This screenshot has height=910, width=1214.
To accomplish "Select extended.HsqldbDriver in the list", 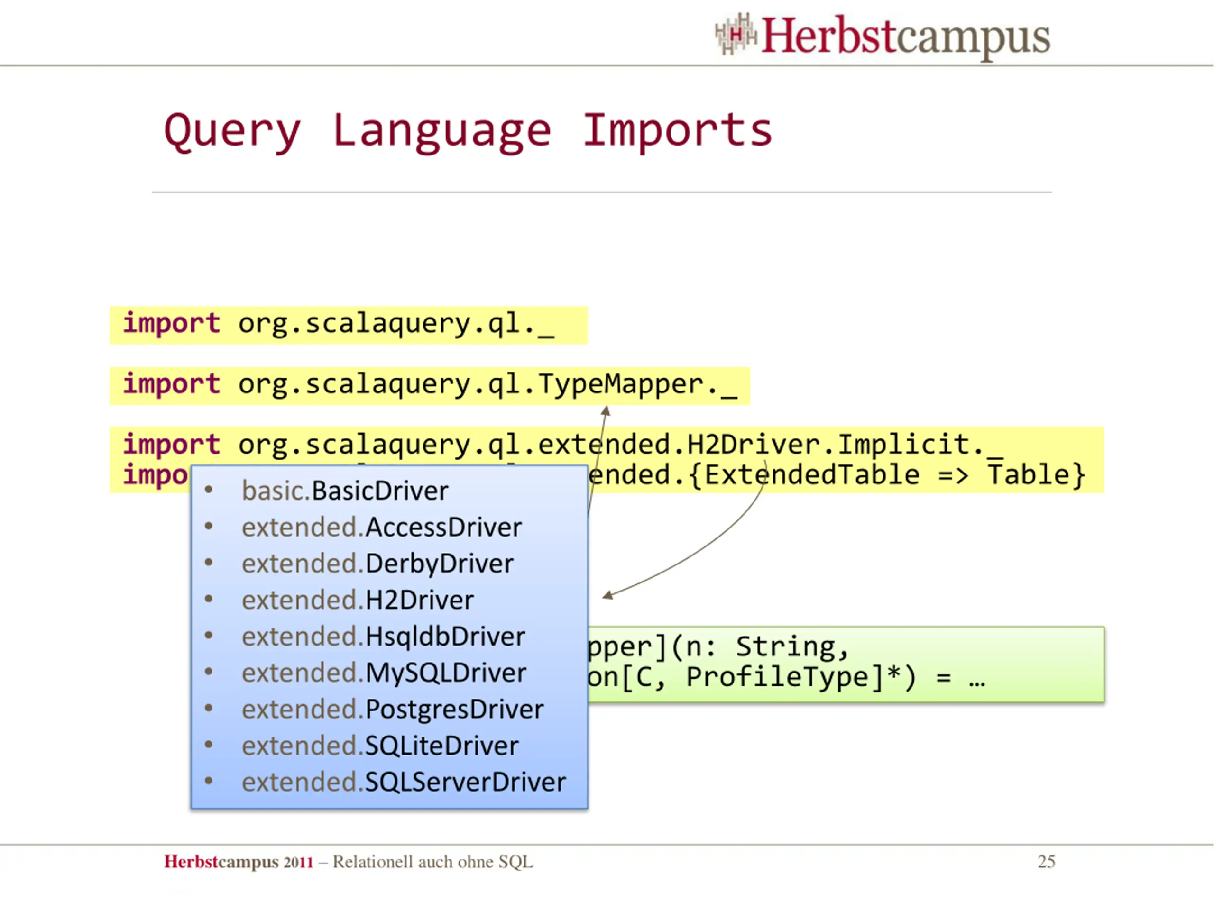I will pos(384,637).
